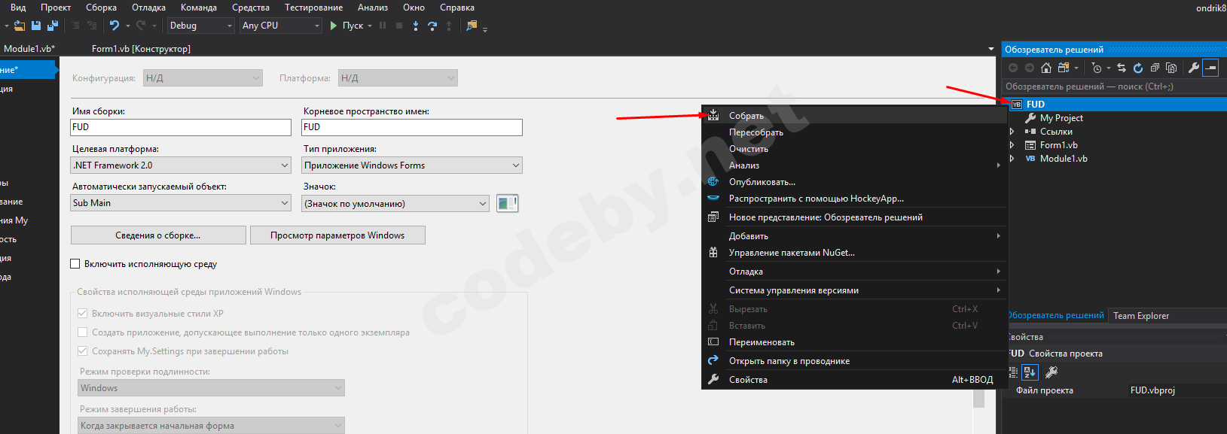Open the Анализ submenu

click(854, 165)
